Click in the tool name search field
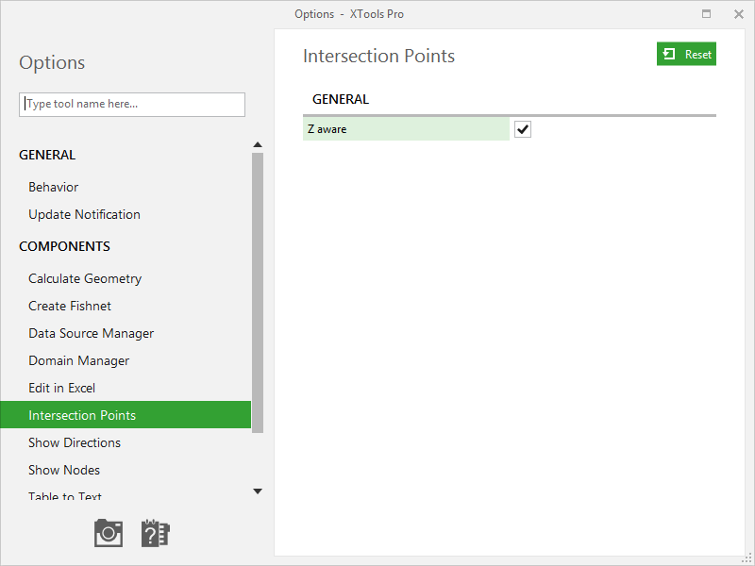The width and height of the screenshot is (755, 566). pos(132,105)
